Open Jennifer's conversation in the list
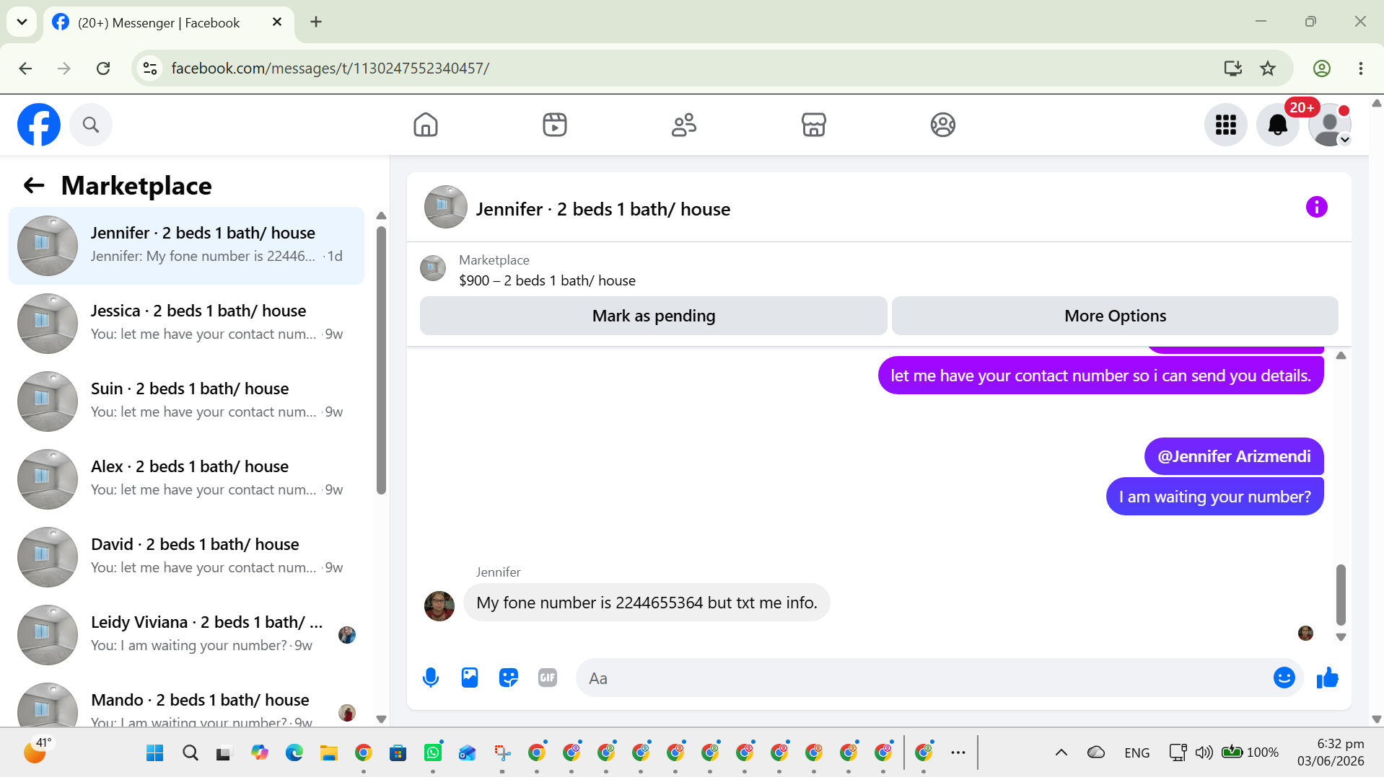 coord(186,246)
